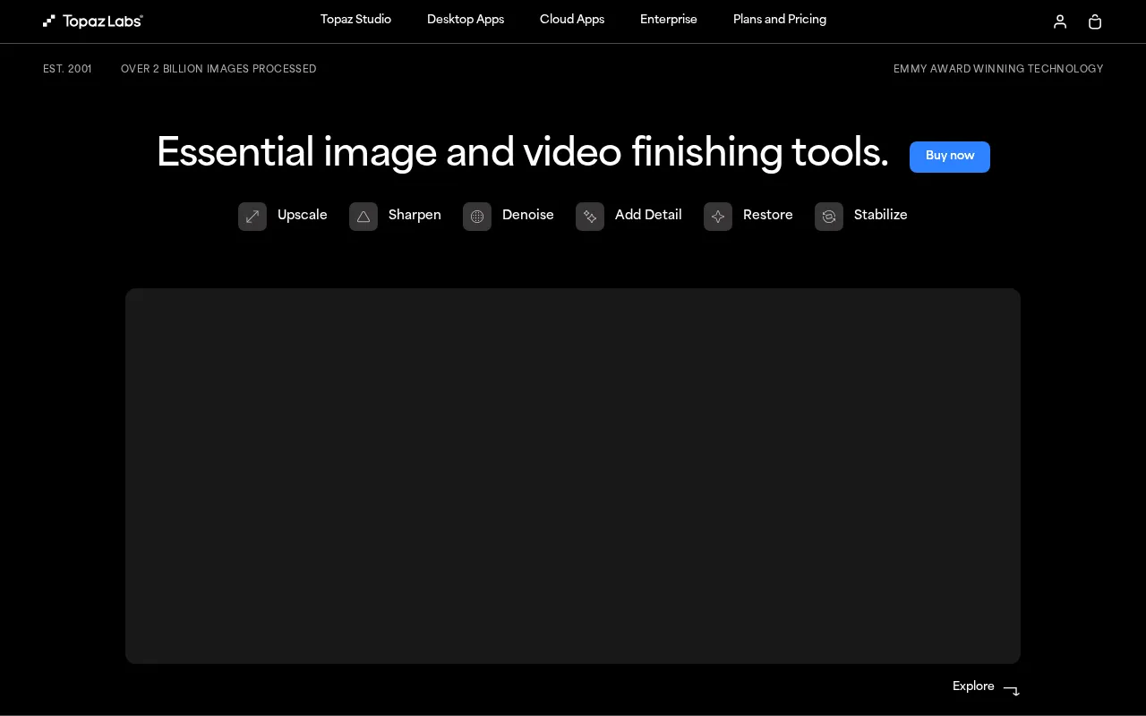Open the user account icon
Screen dimensions: 1146x716
[1060, 21]
